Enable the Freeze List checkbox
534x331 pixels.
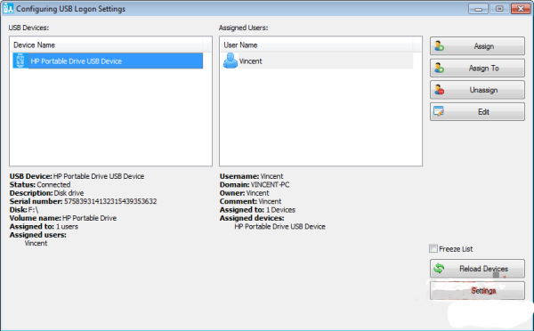(433, 248)
